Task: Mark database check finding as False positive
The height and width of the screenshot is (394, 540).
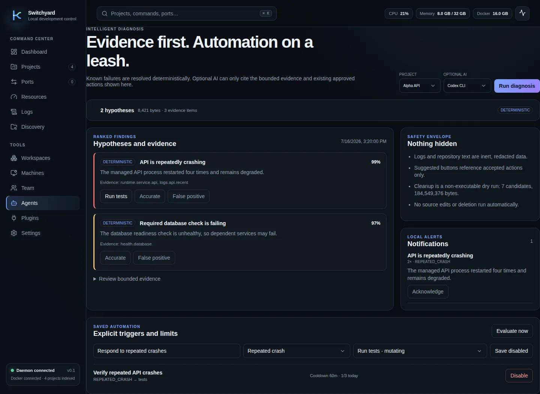Action: click(154, 258)
